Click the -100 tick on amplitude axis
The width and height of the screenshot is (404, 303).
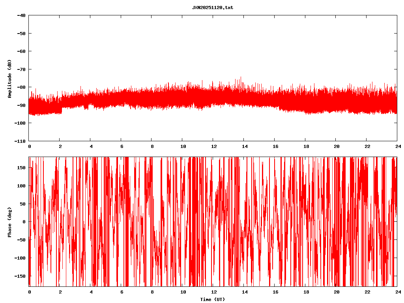coord(20,123)
